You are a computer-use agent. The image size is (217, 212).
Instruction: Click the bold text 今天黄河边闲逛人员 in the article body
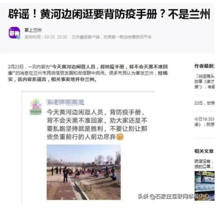coord(74,67)
